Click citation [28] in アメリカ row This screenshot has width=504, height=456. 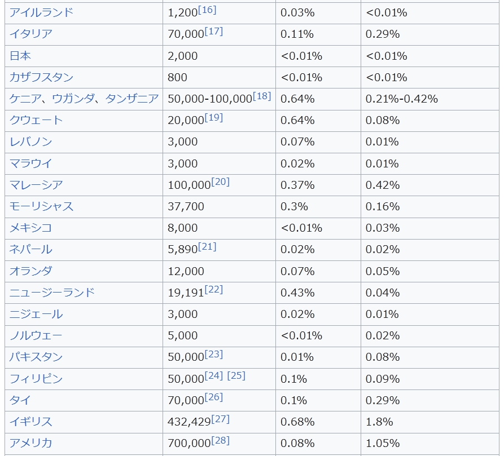[220, 440]
